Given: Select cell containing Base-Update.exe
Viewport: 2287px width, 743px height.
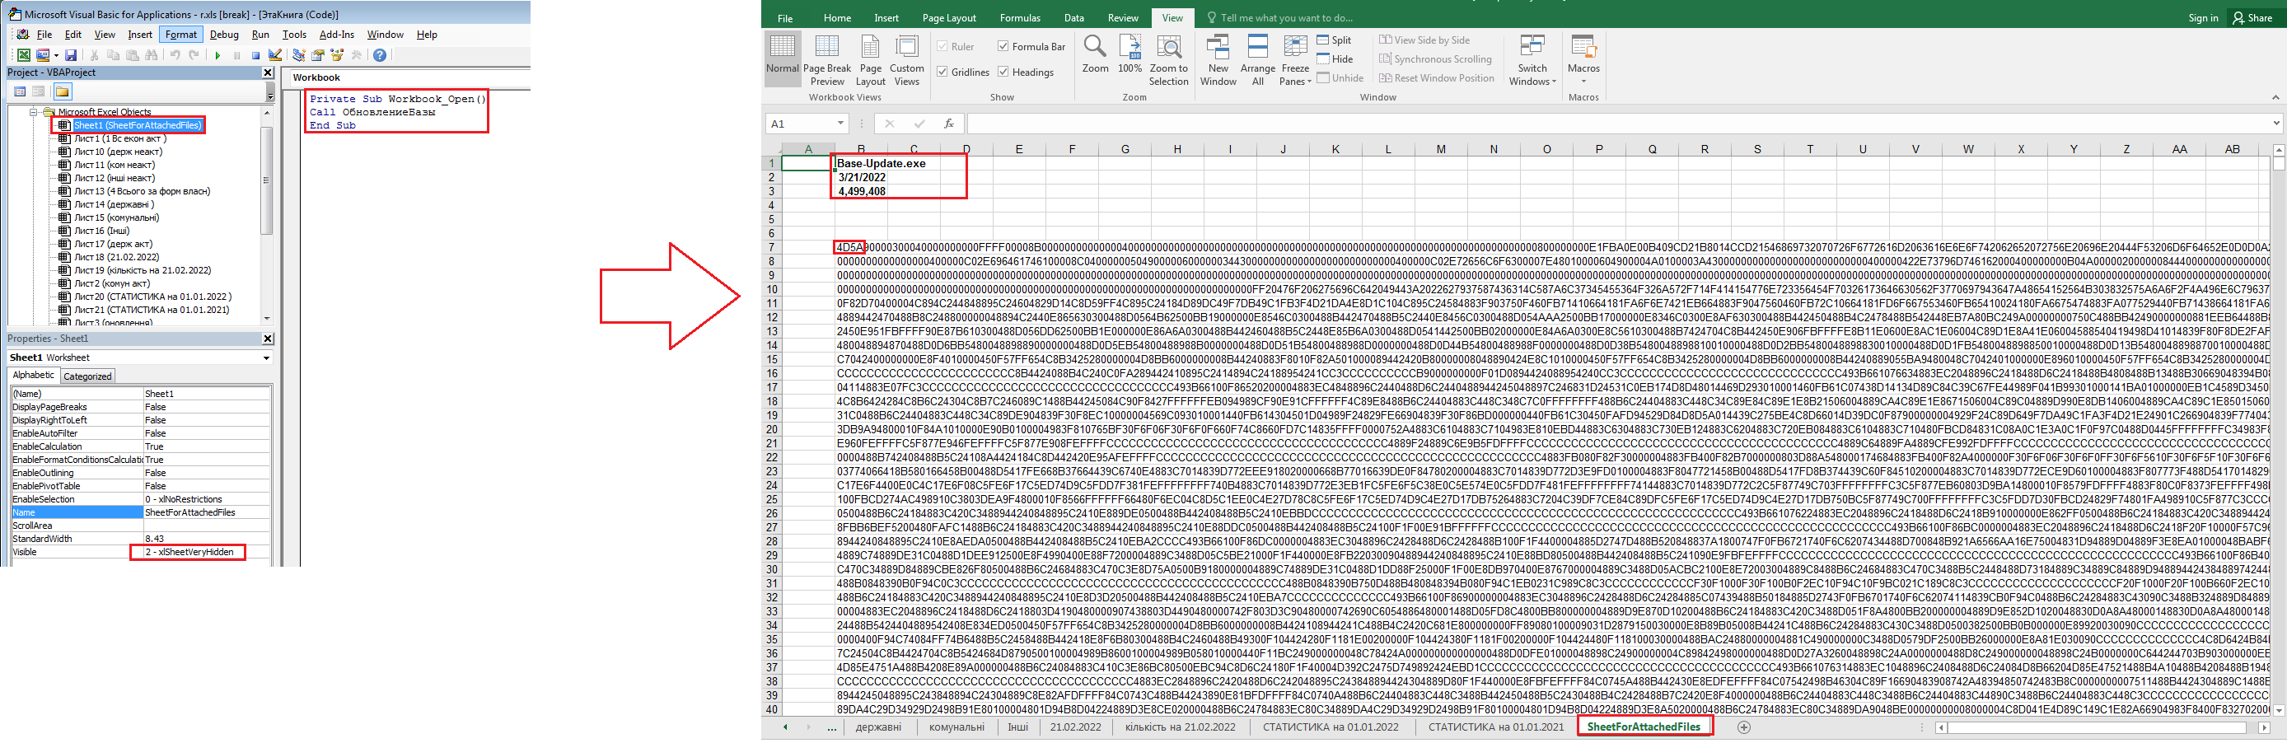Looking at the screenshot, I should (x=861, y=163).
